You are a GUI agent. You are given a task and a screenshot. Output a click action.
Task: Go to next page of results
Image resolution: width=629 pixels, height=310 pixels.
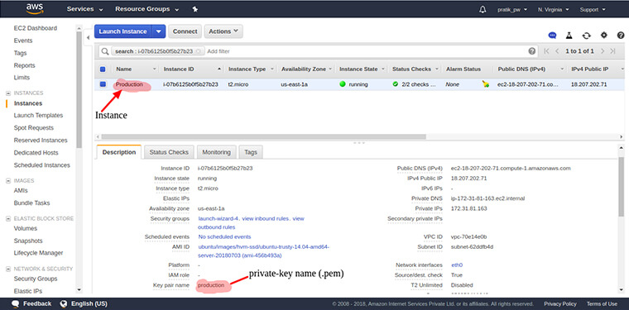coord(603,51)
